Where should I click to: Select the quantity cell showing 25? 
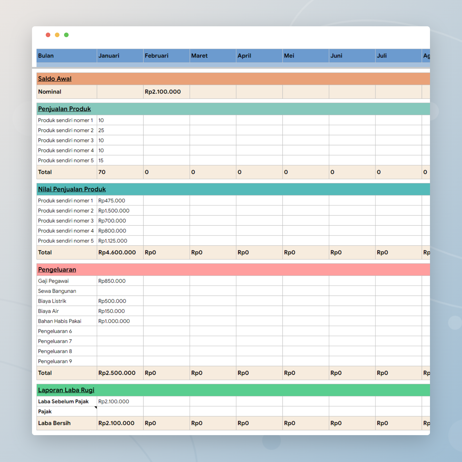click(120, 130)
